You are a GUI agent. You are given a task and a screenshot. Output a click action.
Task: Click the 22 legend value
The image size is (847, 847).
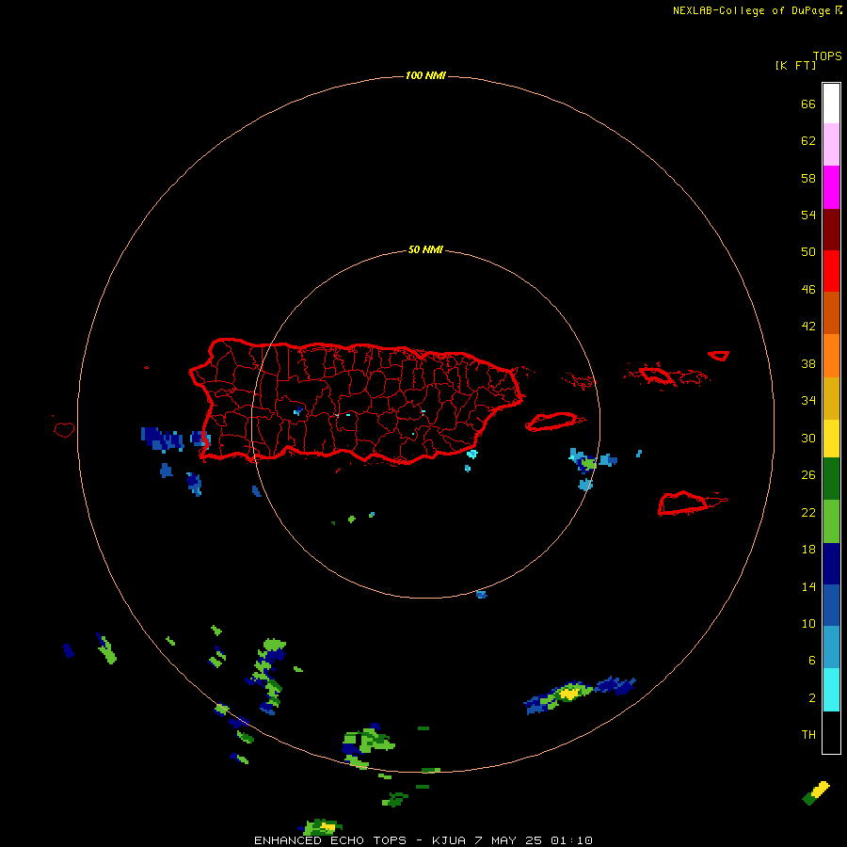[808, 512]
